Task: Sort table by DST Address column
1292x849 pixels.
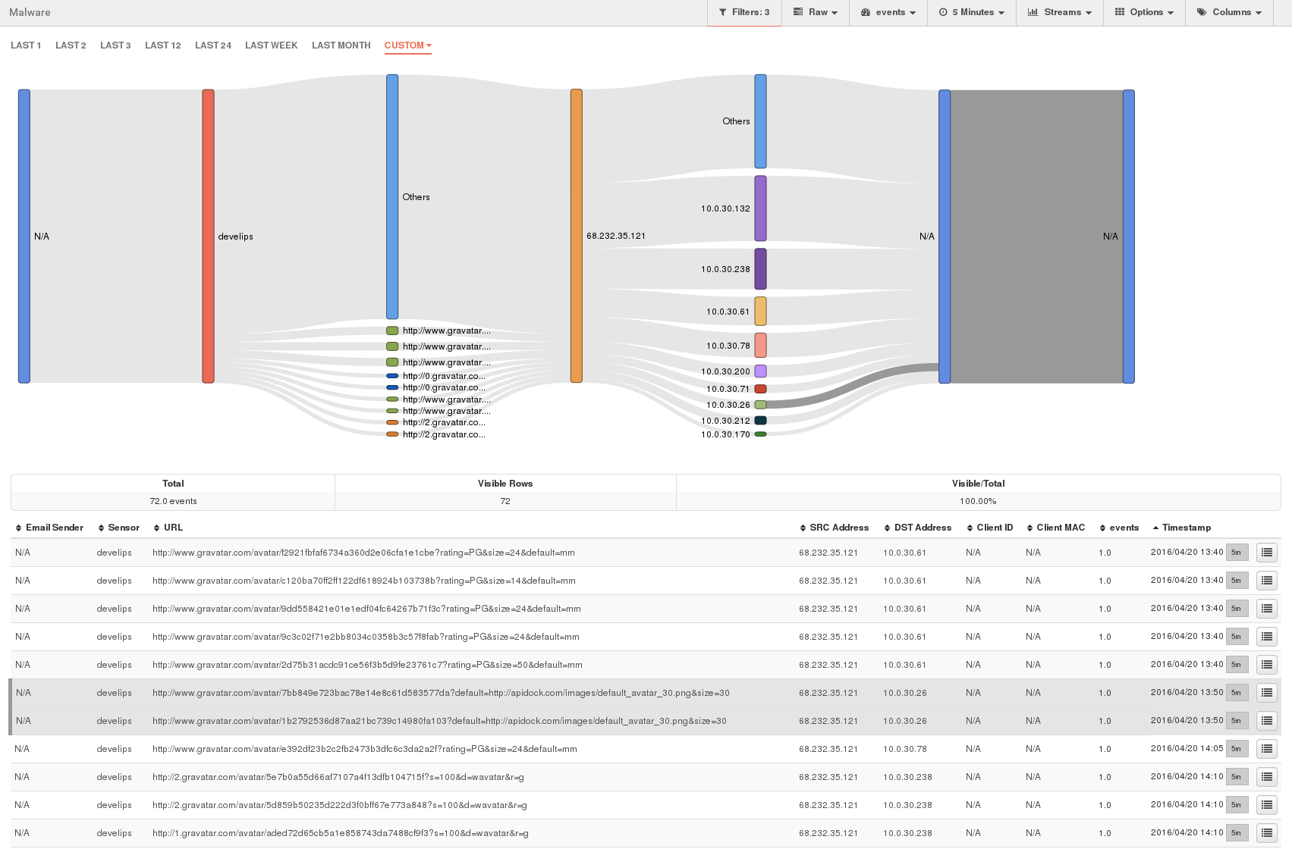Action: [x=917, y=528]
